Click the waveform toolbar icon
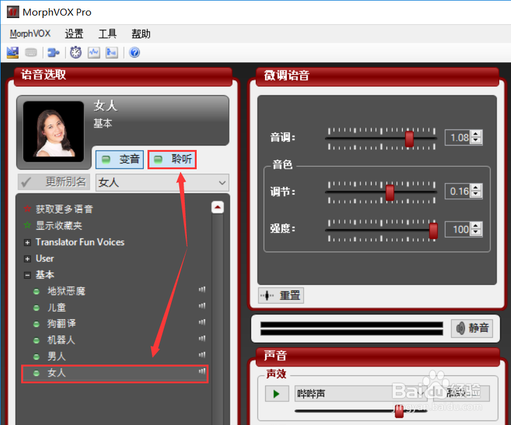The width and height of the screenshot is (511, 425). click(94, 52)
